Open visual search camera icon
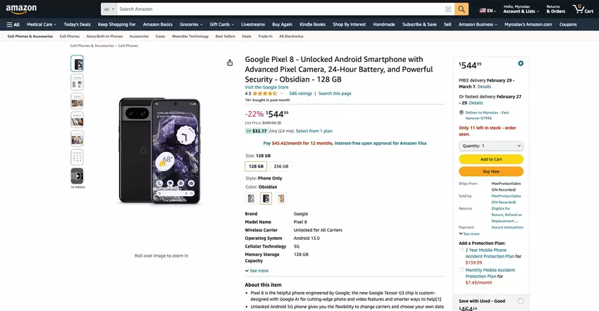The image size is (599, 311). click(448, 9)
